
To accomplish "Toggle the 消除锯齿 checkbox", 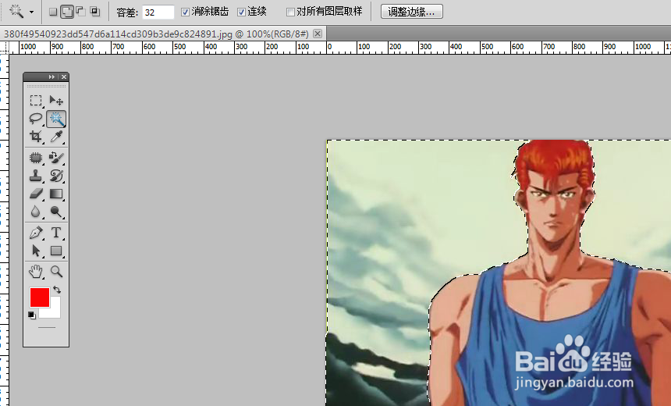I will coord(185,12).
